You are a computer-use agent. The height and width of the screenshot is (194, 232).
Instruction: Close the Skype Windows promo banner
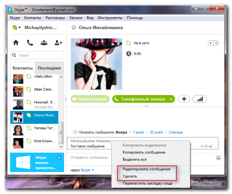tap(59, 157)
